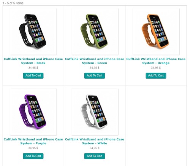Add the White CuffLink to cart
190x166 pixels.
[x=95, y=156]
